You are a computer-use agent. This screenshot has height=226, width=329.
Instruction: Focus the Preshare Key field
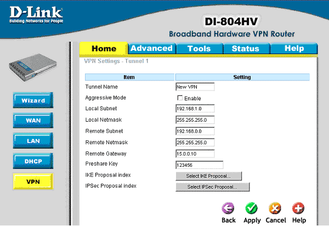pos(200,164)
